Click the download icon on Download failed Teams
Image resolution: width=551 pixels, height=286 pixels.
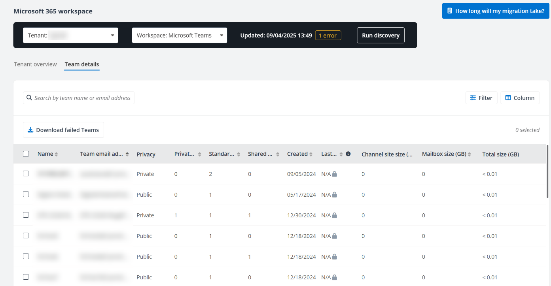click(30, 130)
